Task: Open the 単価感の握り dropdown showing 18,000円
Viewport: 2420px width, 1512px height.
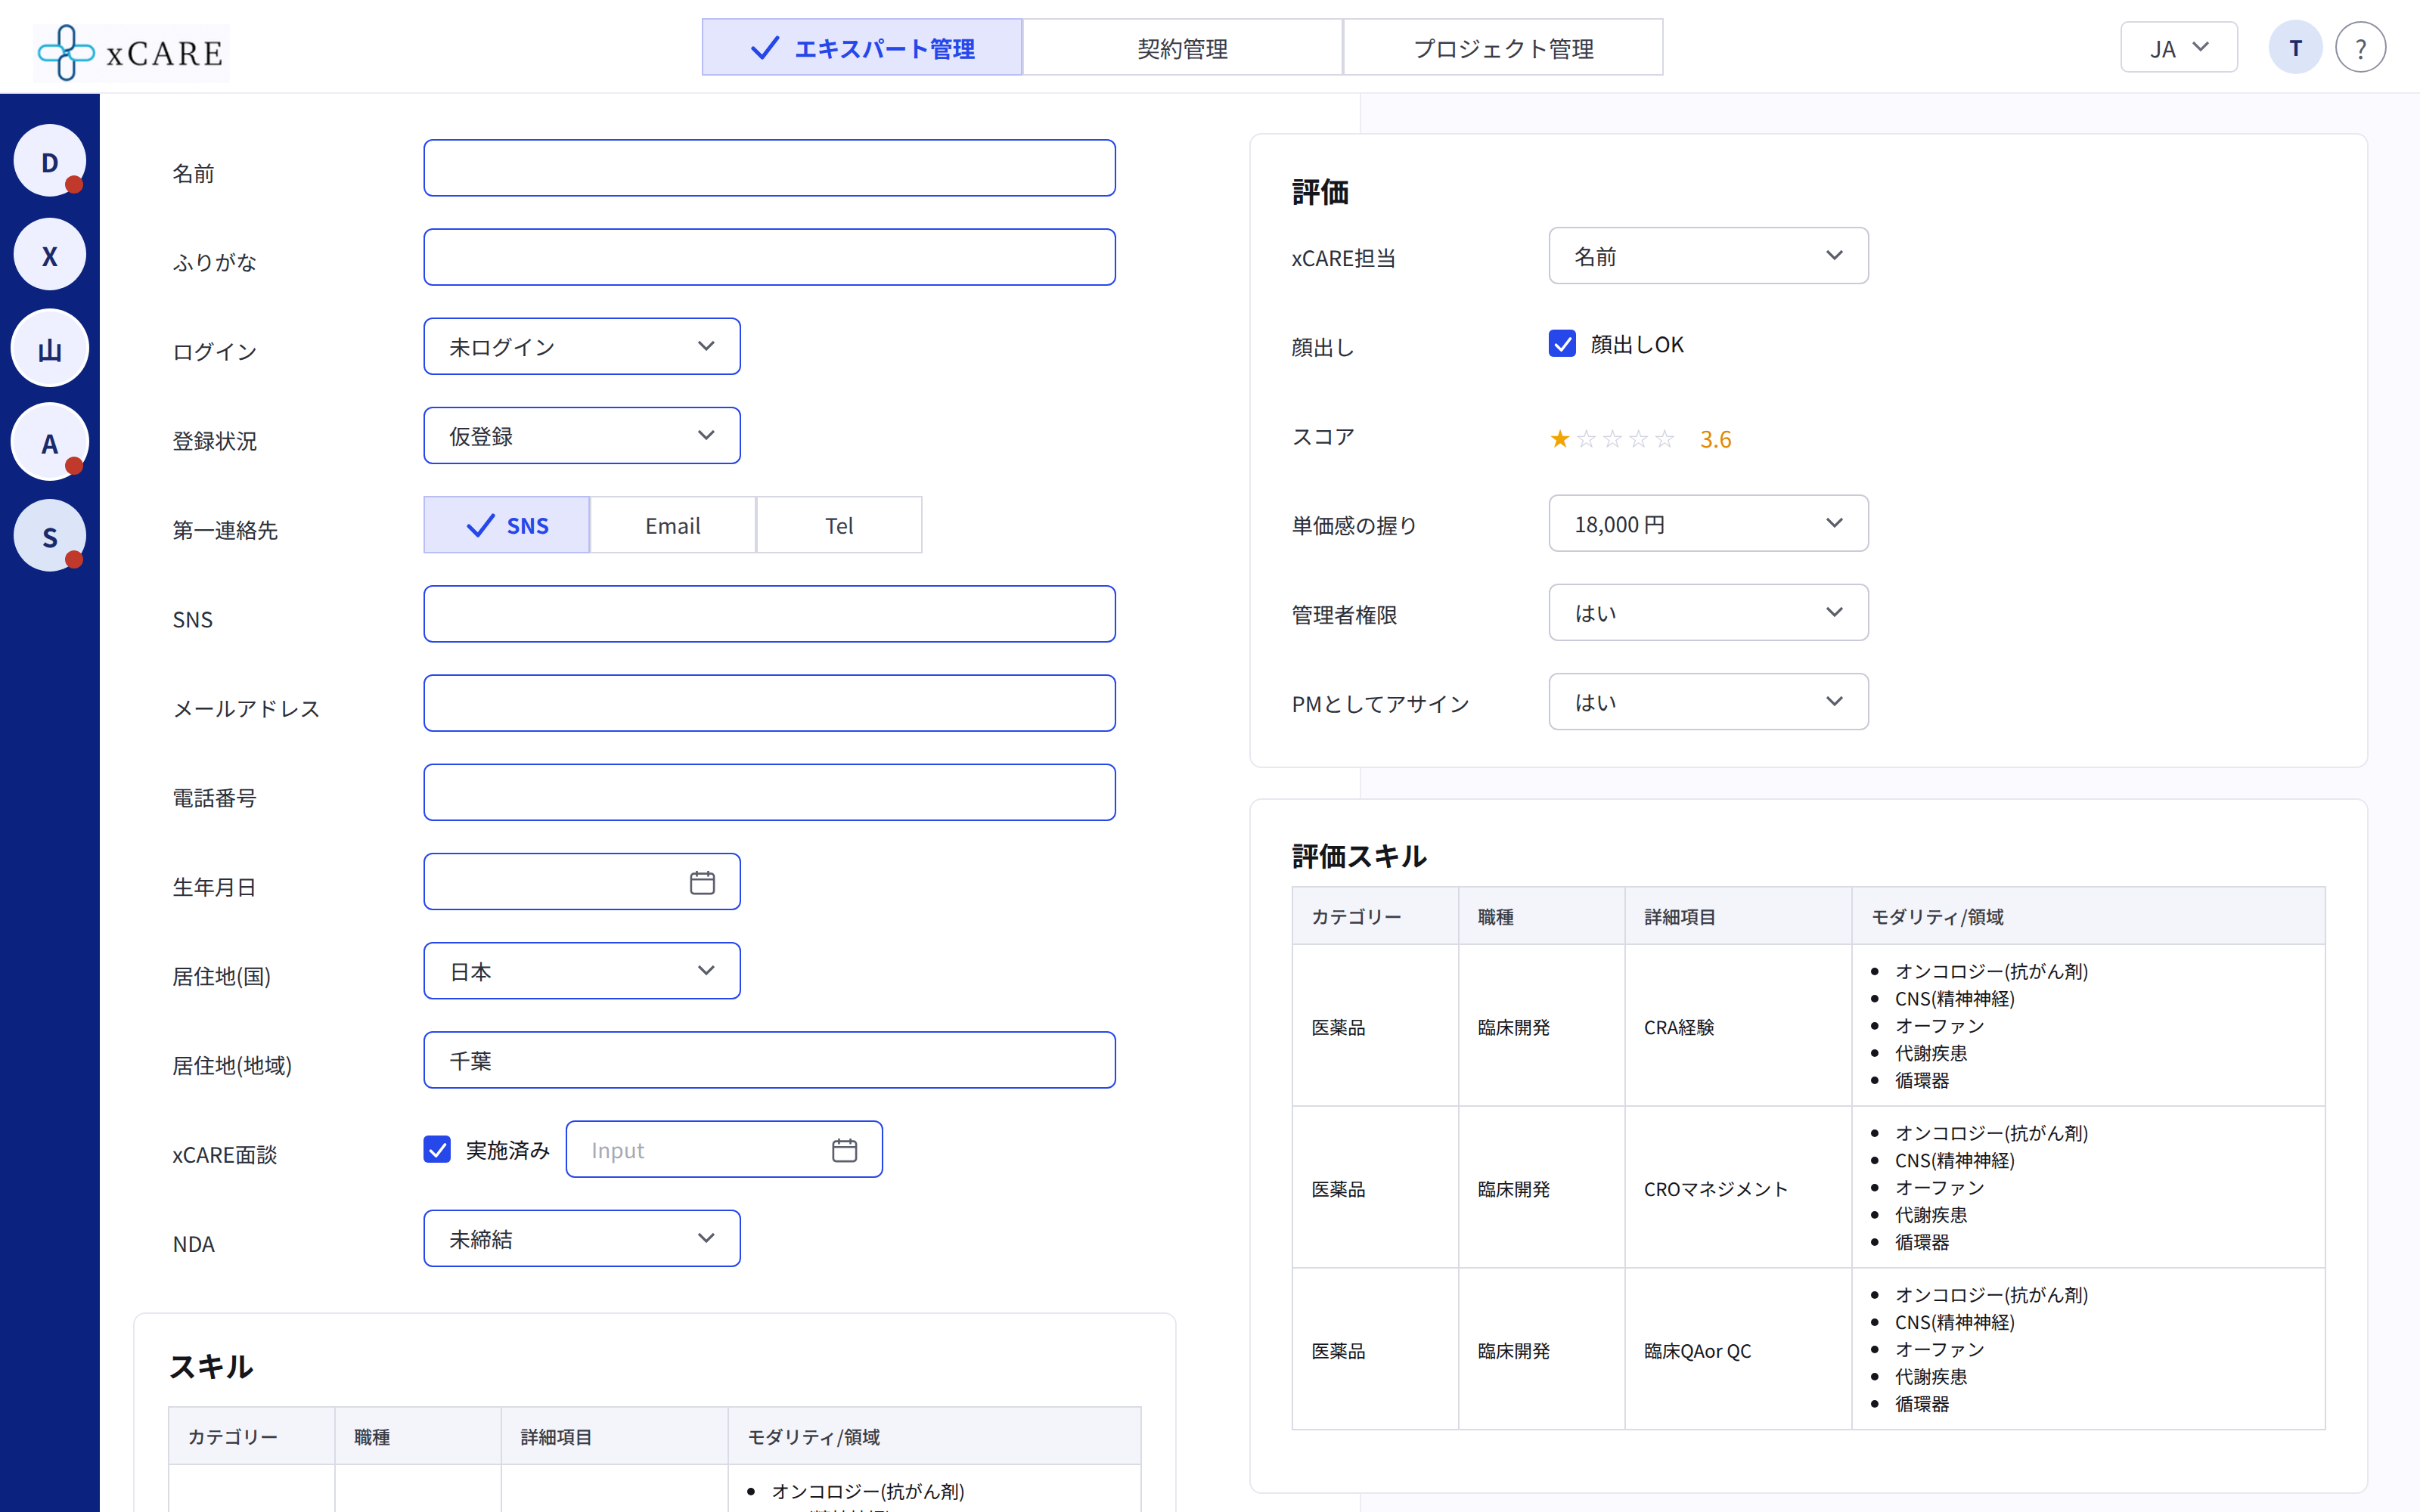Action: 1708,523
